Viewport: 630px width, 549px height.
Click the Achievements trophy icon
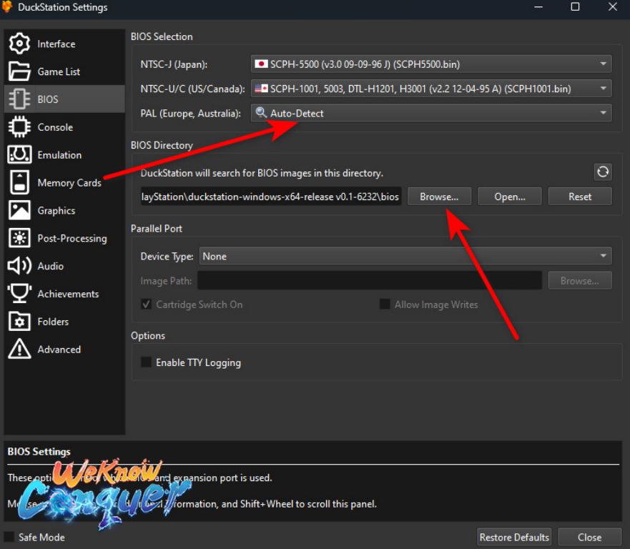pyautogui.click(x=19, y=294)
